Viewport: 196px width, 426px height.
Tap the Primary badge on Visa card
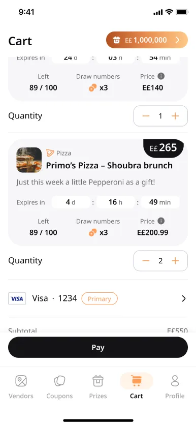tap(100, 298)
